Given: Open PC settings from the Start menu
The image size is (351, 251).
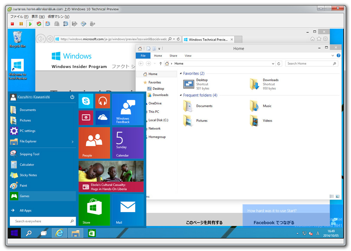Looking at the screenshot, I should click(42, 131).
